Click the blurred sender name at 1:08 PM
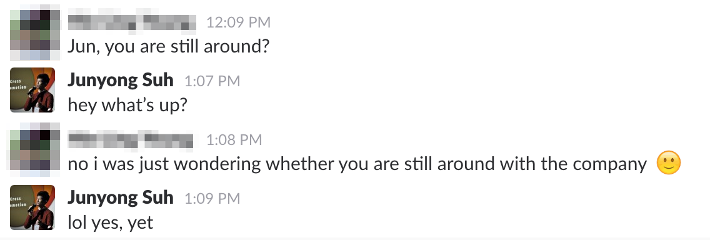The width and height of the screenshot is (710, 240). (x=131, y=139)
